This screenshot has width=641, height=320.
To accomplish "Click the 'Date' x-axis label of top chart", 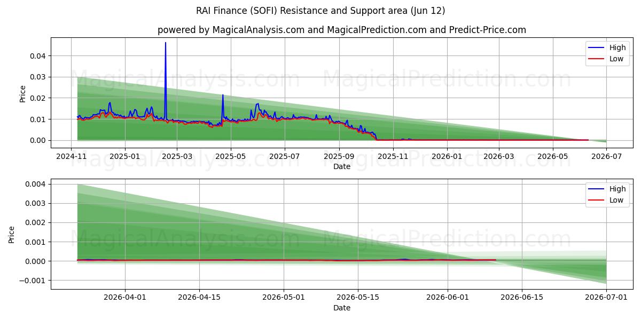I will click(x=342, y=166).
